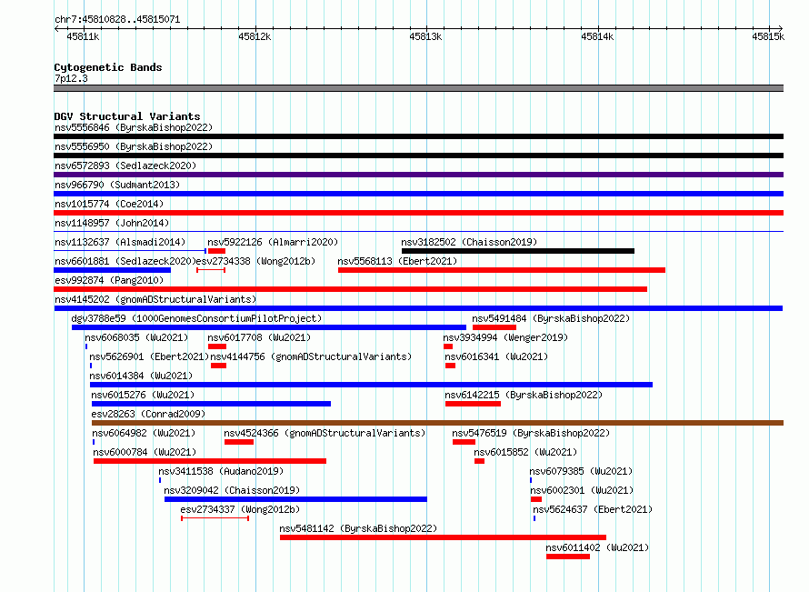Click nsv4524366 (gnomADStructuralVariants) red bar
The width and height of the screenshot is (809, 592).
(x=239, y=442)
